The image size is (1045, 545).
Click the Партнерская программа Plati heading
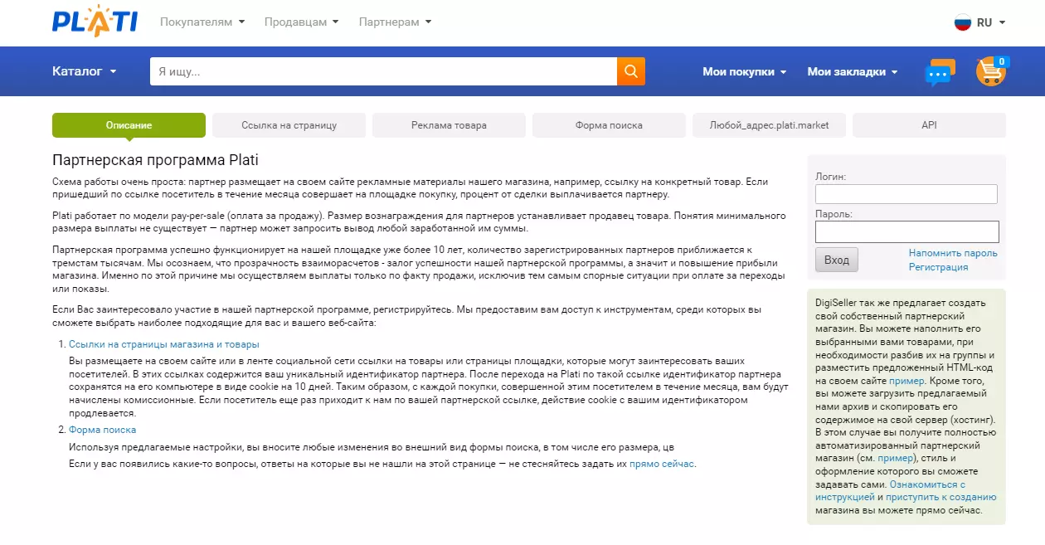(x=155, y=159)
